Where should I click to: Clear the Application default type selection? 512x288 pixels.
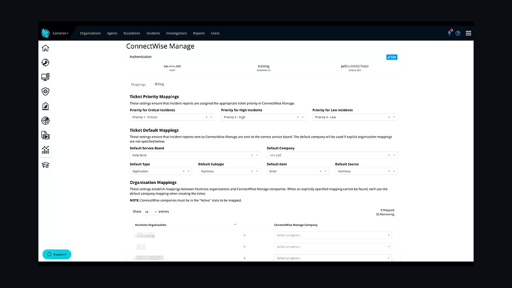[x=184, y=172]
